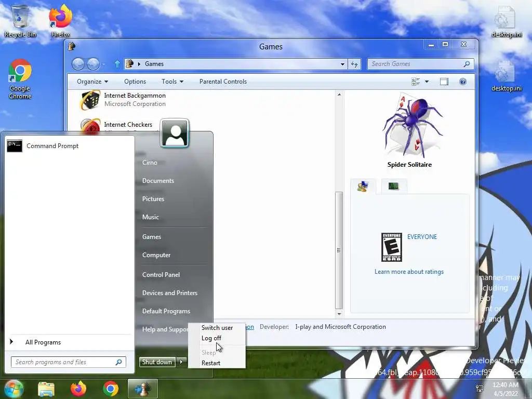Open Cirno user folder from Start menu
The width and height of the screenshot is (532, 399).
[150, 163]
